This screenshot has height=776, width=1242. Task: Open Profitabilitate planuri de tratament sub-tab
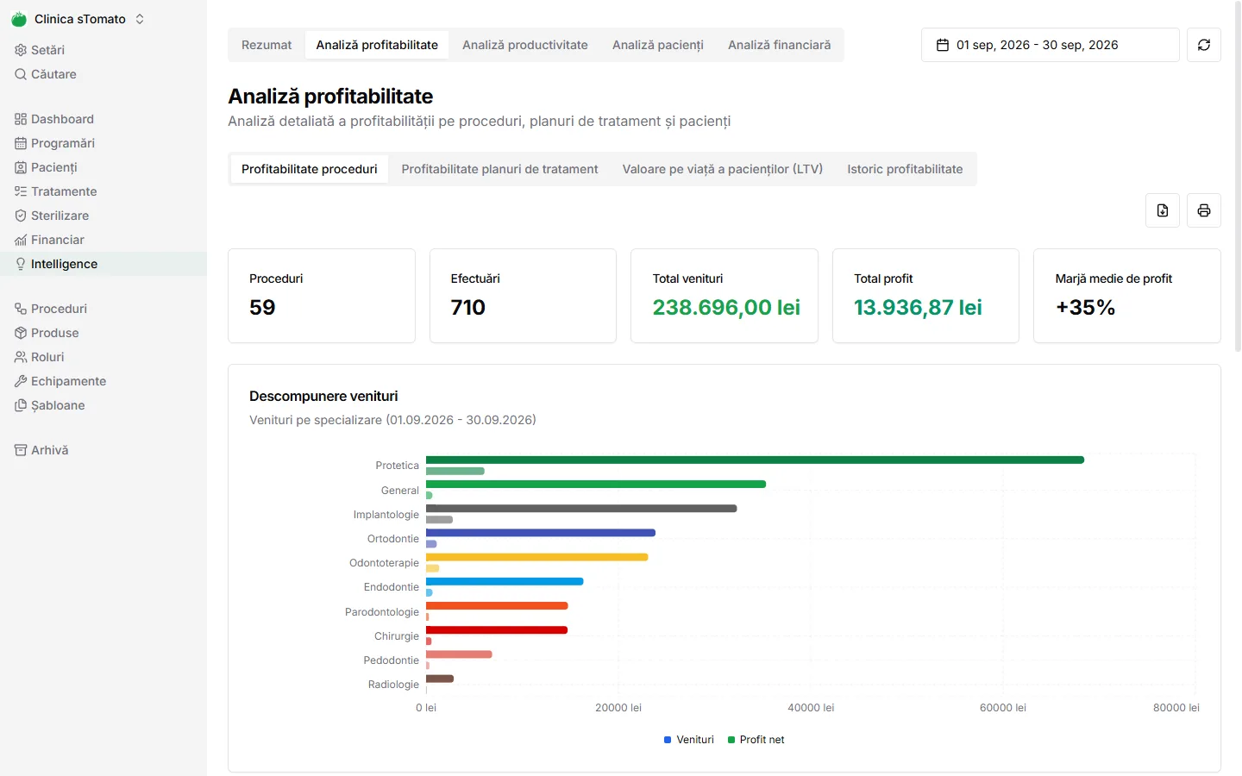(499, 169)
